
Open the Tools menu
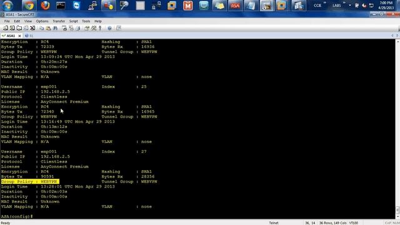coord(86,21)
